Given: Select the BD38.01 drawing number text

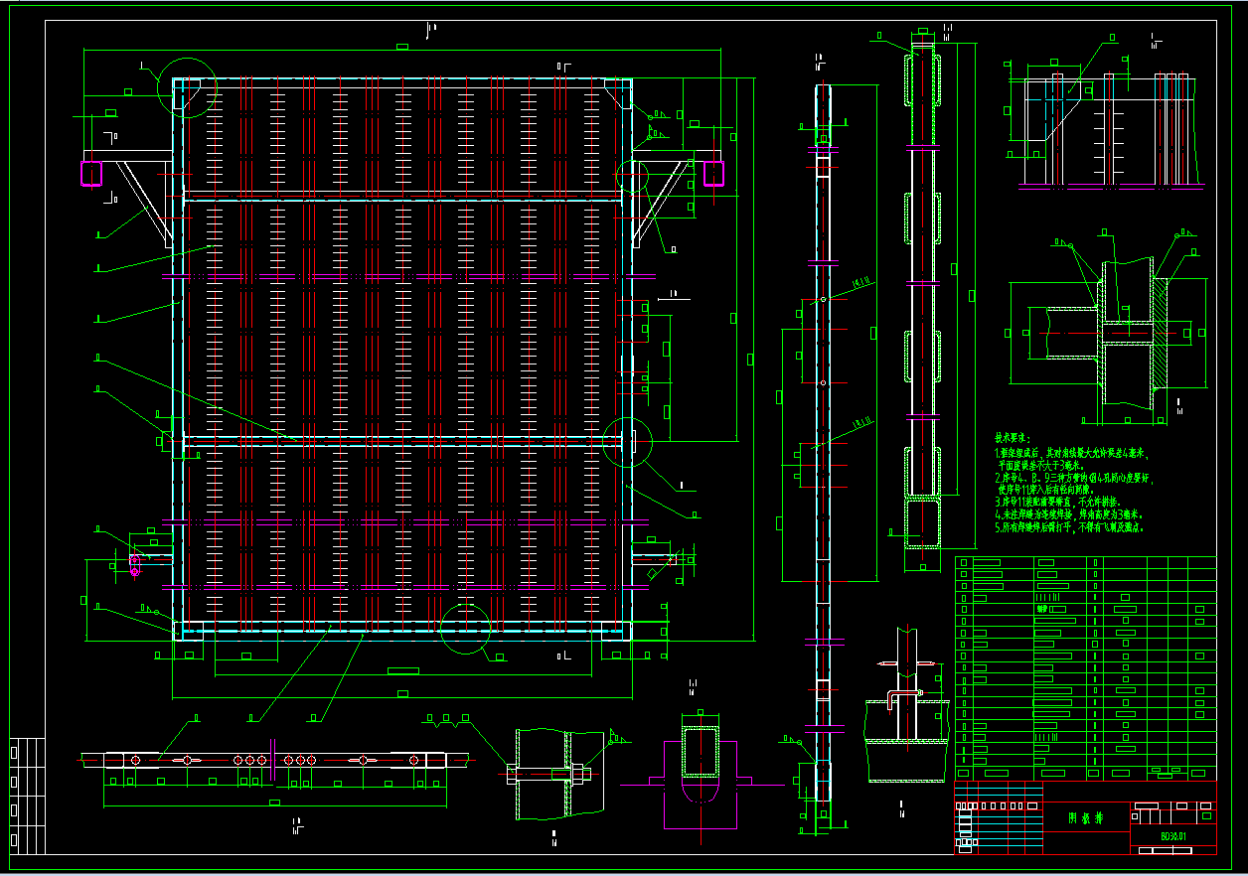Looking at the screenshot, I should click(x=1175, y=837).
